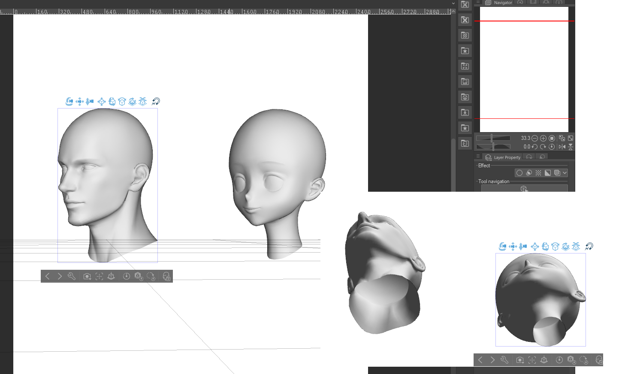Click rotate camera icon above realistic head
The image size is (619, 374).
click(69, 102)
